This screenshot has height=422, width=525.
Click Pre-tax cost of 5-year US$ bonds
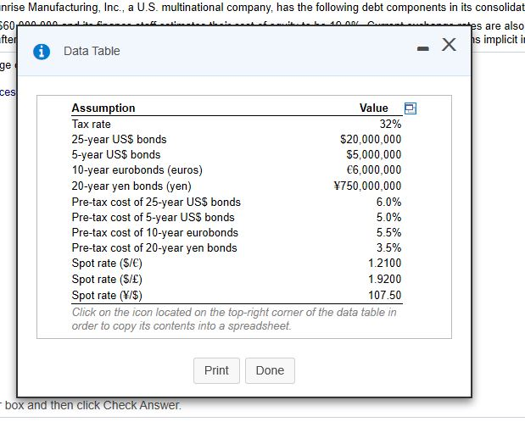point(153,218)
